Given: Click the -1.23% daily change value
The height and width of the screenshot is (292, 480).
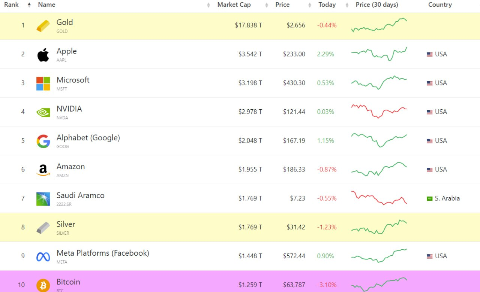Looking at the screenshot, I should [327, 227].
